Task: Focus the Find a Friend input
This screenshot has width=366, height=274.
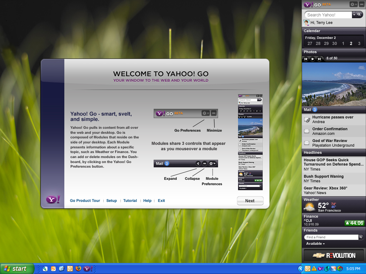Action: 331,237
